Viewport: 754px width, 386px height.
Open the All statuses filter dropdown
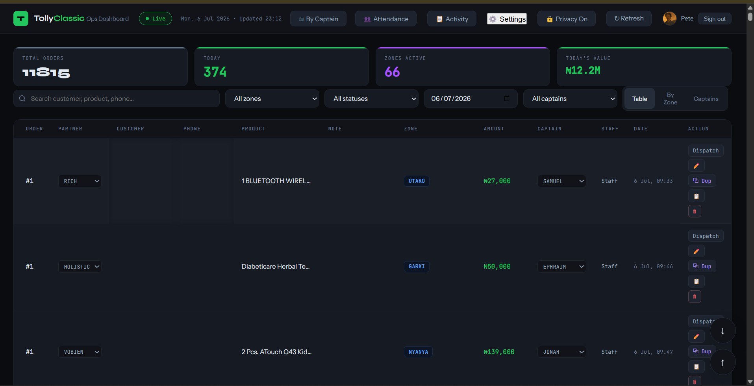click(x=371, y=98)
